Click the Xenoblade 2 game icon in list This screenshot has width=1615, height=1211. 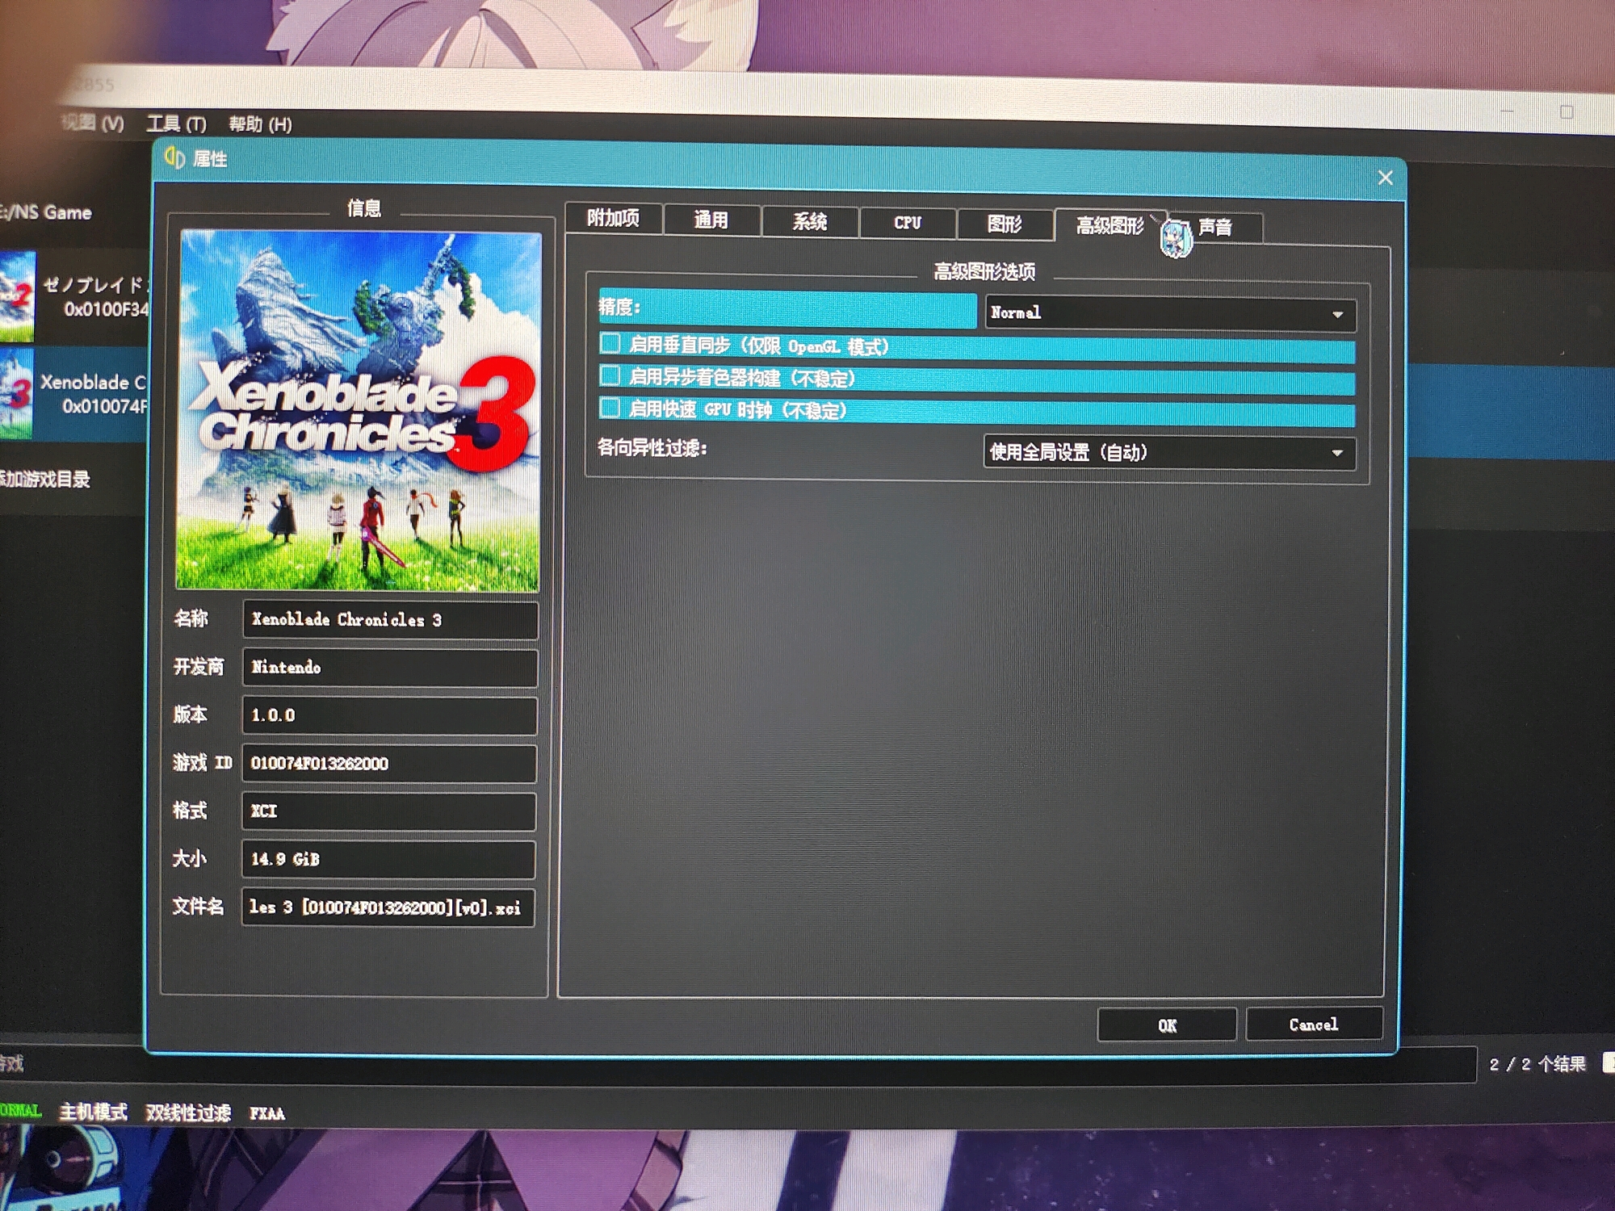click(17, 296)
